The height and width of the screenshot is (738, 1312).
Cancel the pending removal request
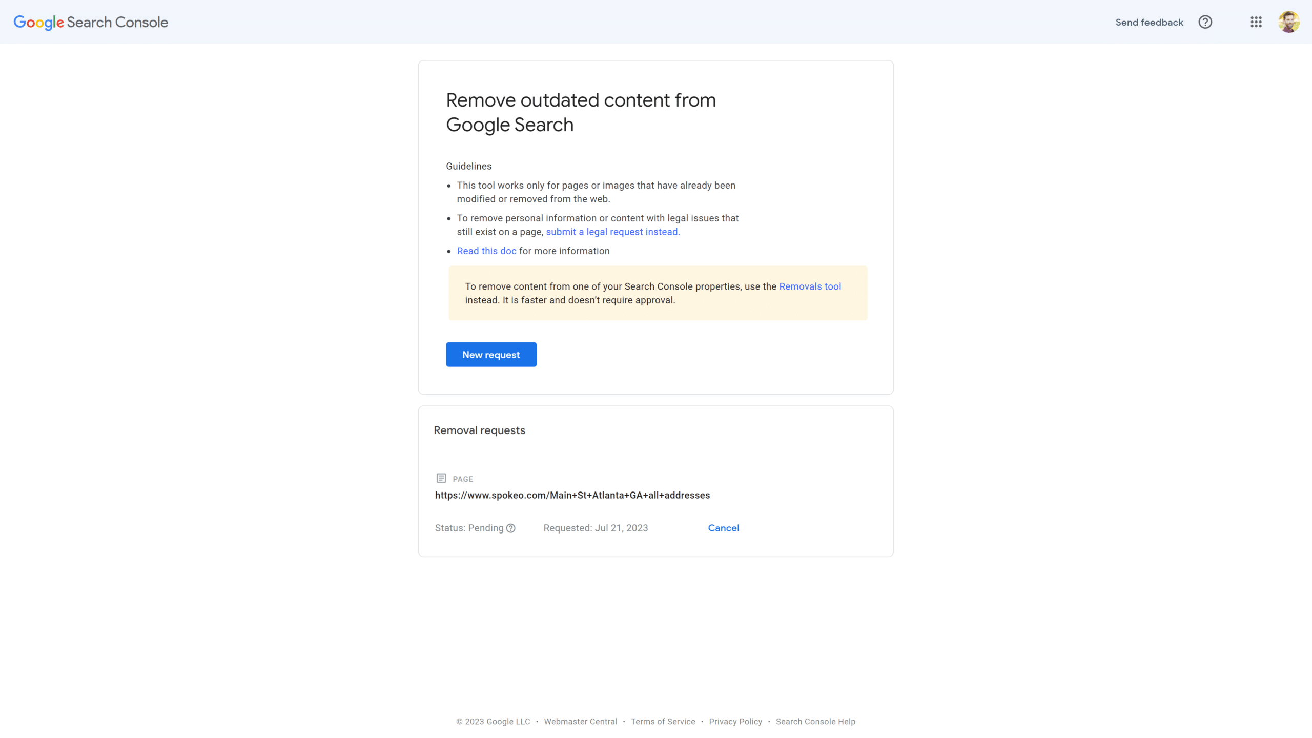pyautogui.click(x=723, y=528)
